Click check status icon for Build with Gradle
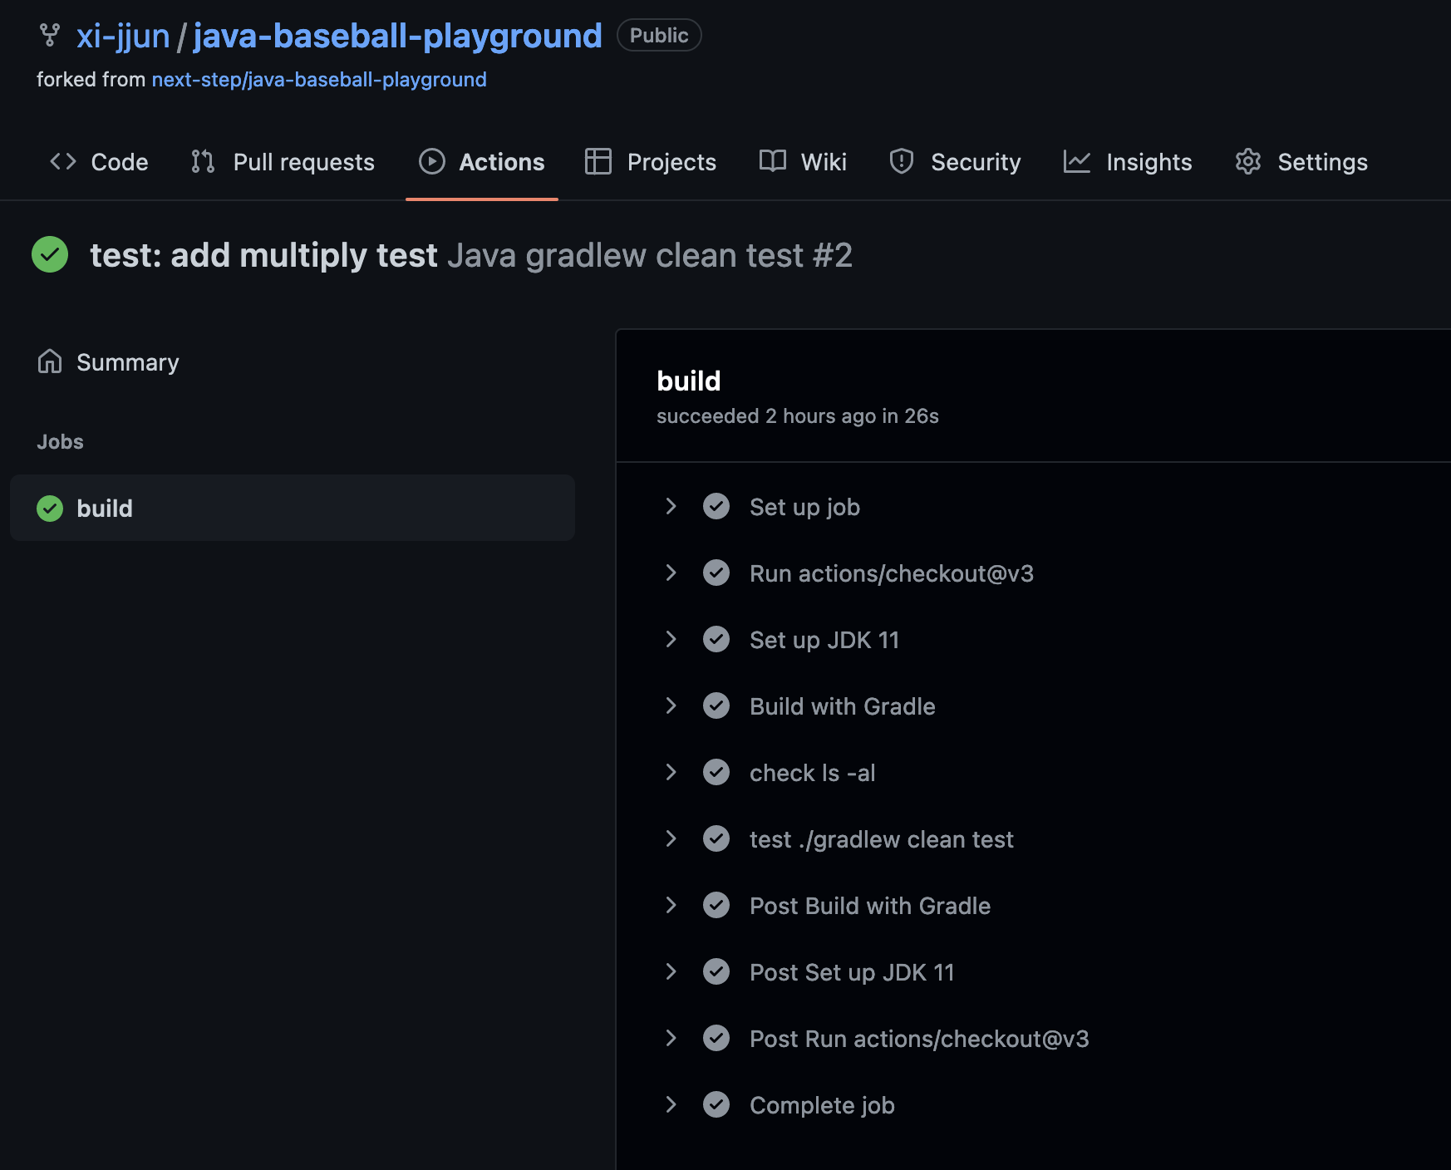 point(716,705)
